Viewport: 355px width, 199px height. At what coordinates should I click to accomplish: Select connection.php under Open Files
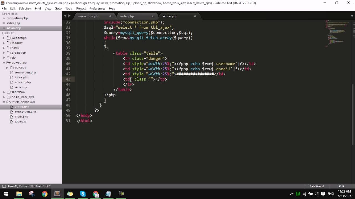17,18
